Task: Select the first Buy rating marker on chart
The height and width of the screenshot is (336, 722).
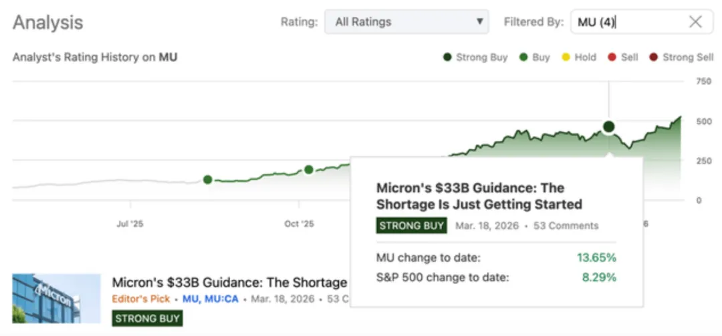Action: pos(208,179)
